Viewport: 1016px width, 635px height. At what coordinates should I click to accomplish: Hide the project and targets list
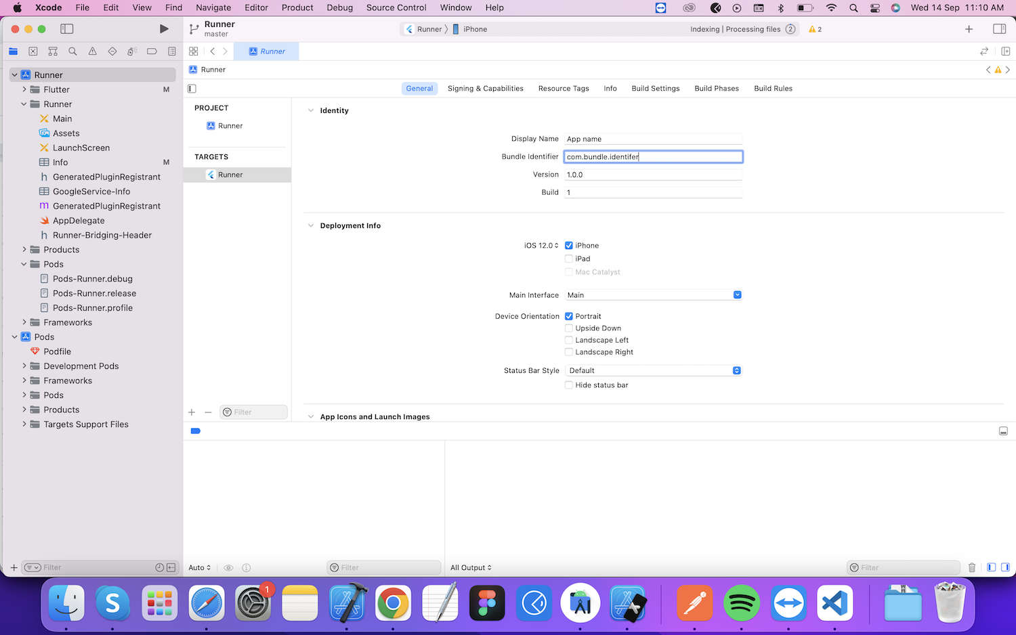click(192, 89)
